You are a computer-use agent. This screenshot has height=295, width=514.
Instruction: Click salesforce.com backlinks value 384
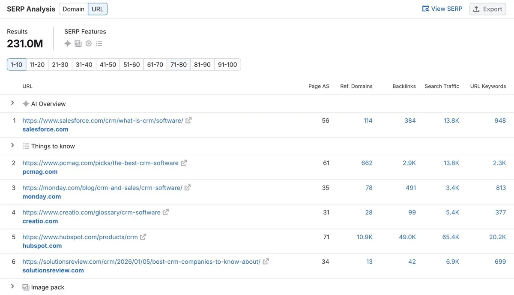coord(410,120)
